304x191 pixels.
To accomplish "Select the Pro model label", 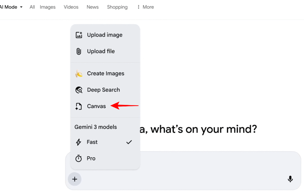I will coord(91,158).
